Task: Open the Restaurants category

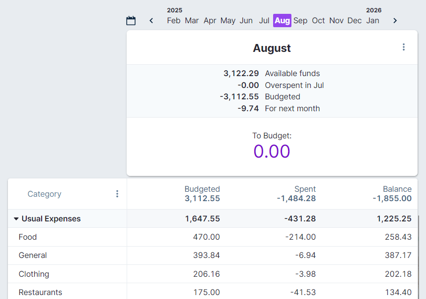Action: click(40, 292)
